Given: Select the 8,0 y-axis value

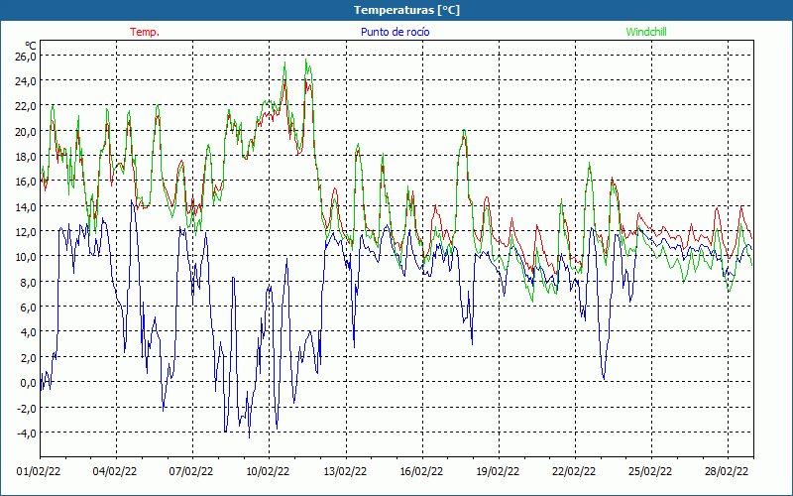Looking at the screenshot, I should click(x=29, y=282).
